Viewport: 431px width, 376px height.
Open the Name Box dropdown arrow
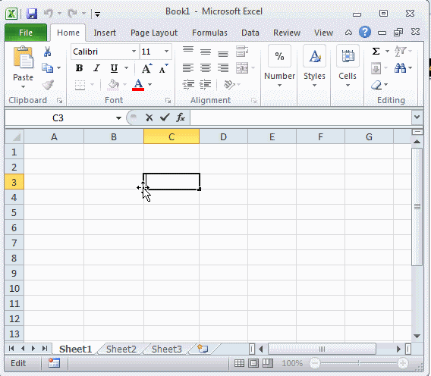(x=118, y=118)
